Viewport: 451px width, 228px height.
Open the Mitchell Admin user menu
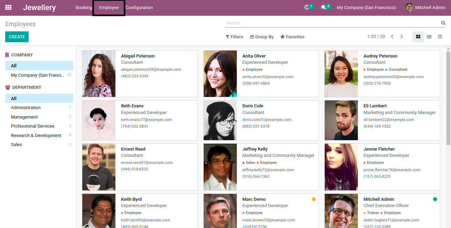click(x=425, y=7)
